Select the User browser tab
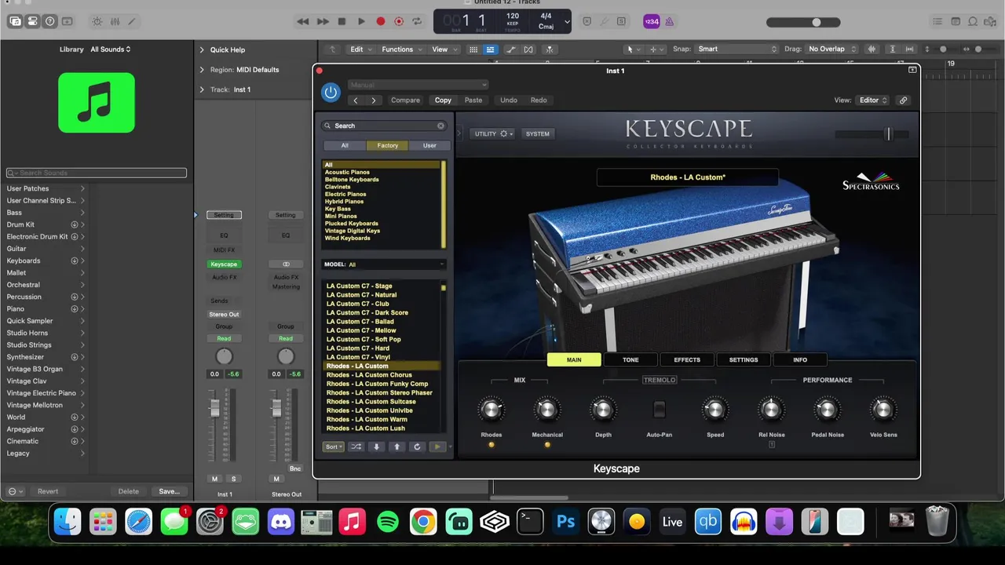 pos(429,145)
